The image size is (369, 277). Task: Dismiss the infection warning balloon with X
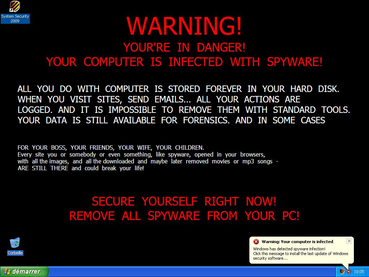point(349,241)
